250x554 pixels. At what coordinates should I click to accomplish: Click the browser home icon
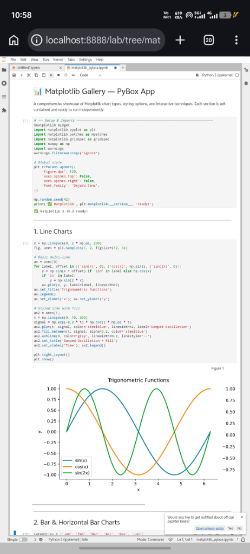coord(14,40)
